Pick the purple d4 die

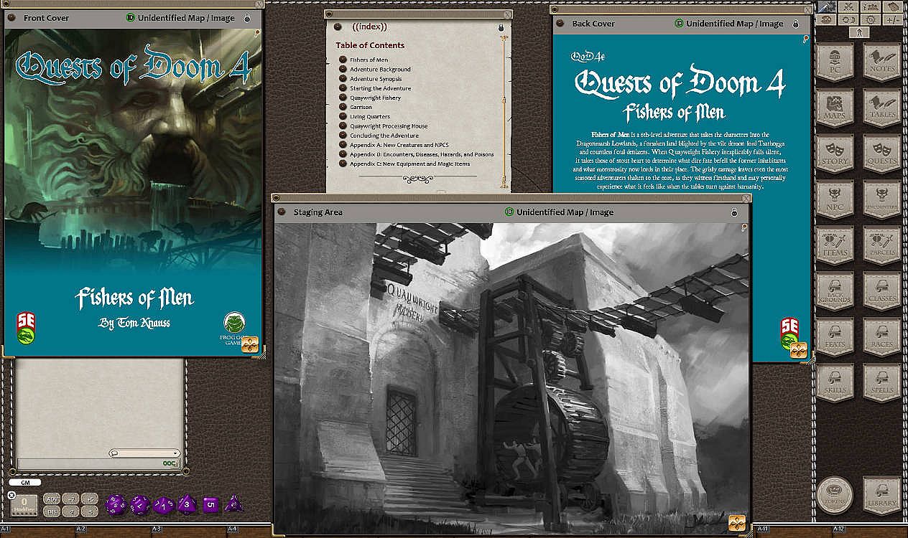[233, 504]
